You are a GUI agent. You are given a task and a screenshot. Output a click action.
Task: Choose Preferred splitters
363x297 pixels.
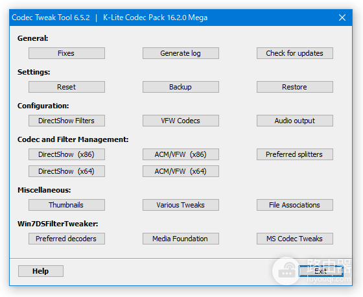tap(295, 154)
